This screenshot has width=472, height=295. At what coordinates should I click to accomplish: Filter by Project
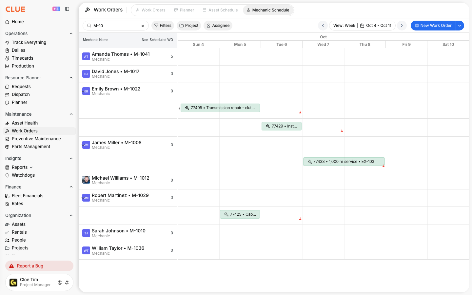[x=189, y=26]
